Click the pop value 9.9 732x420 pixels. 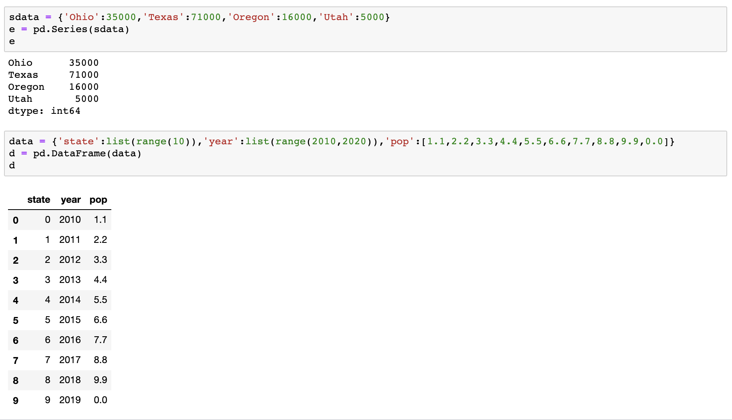[101, 380]
